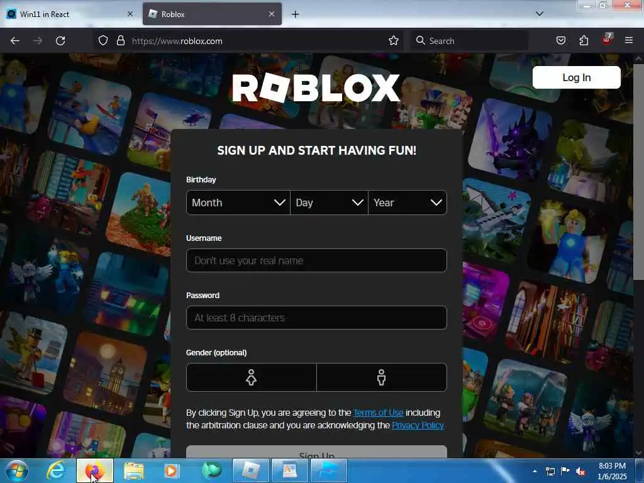Open Windows Explorer folder taskbar icon
The height and width of the screenshot is (483, 644).
click(x=134, y=471)
